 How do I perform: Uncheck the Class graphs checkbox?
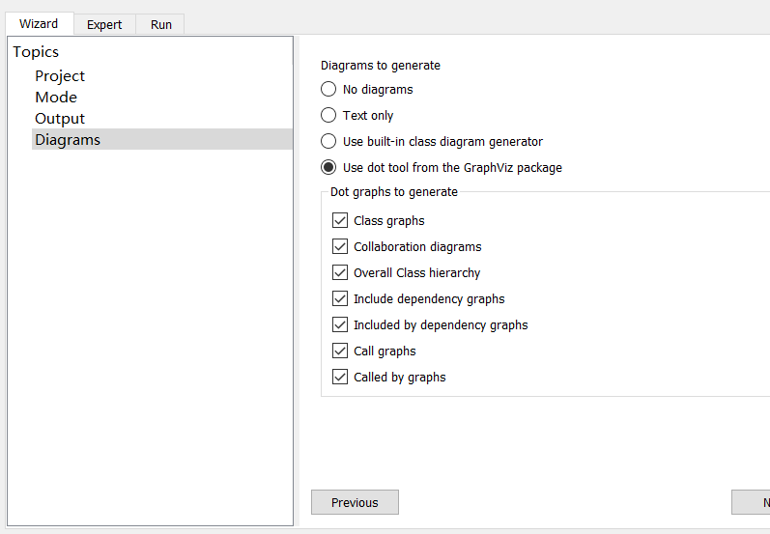[340, 221]
